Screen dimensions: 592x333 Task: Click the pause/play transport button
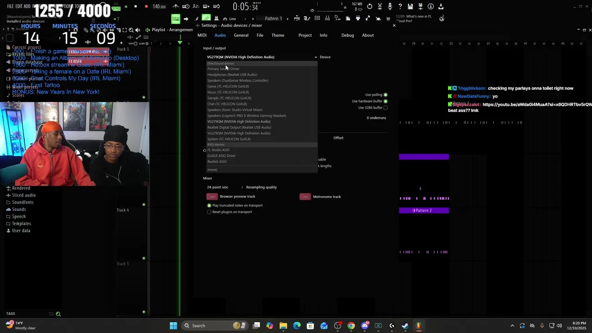(126, 6)
